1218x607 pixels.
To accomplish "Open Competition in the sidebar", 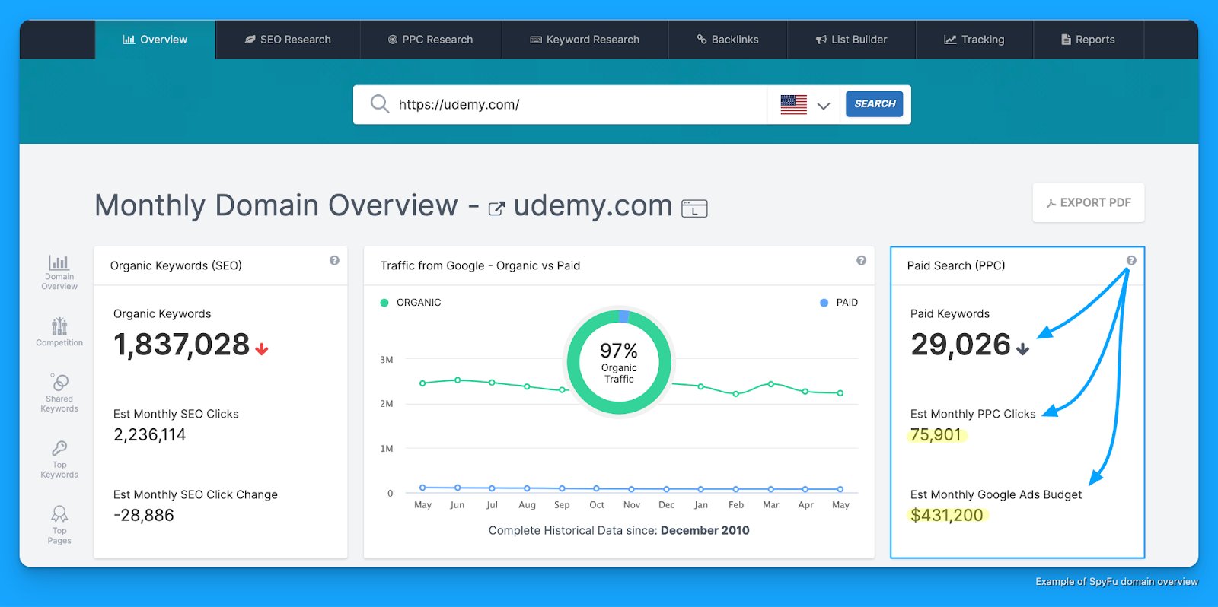I will 59,332.
